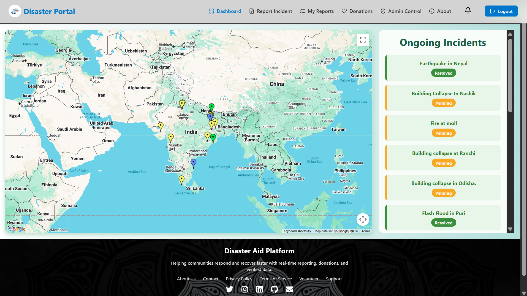Open the notifications bell
Screen dimensions: 527x296
468,10
